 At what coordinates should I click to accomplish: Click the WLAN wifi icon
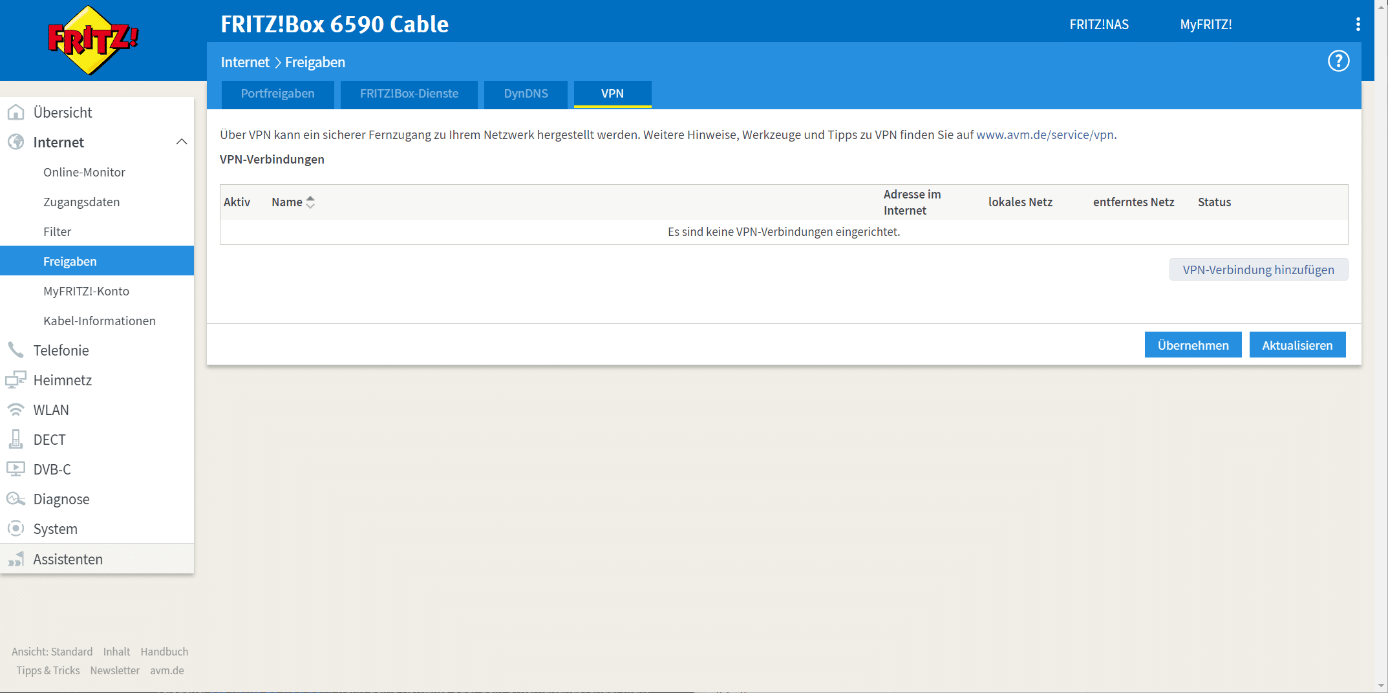(16, 410)
